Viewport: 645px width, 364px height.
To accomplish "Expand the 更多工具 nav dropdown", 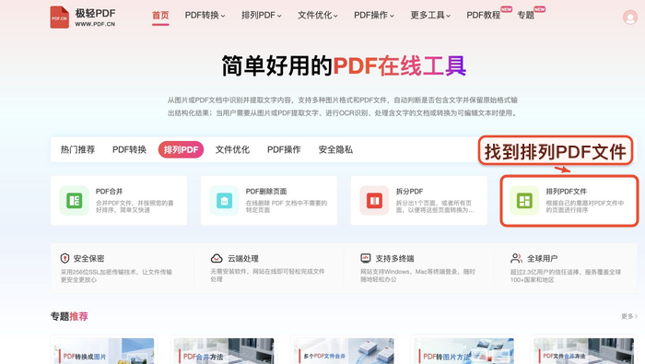I will click(430, 16).
